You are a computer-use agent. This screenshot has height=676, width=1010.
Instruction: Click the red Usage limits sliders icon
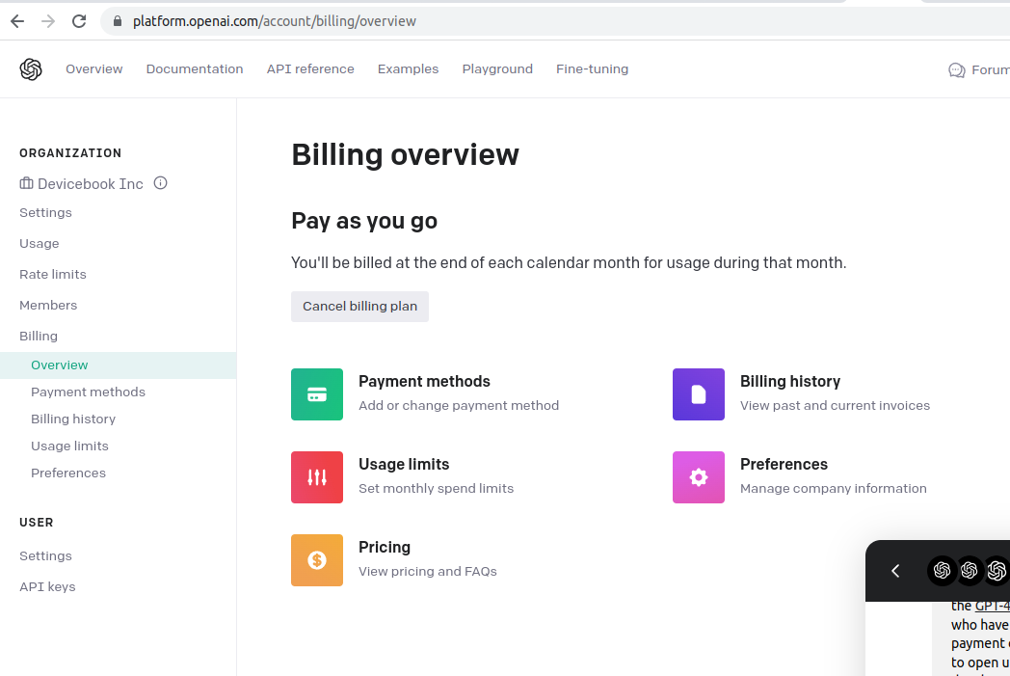(317, 477)
